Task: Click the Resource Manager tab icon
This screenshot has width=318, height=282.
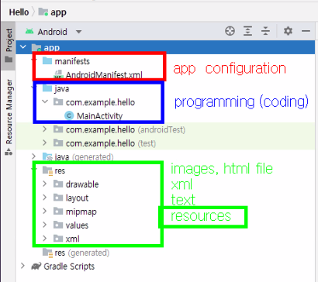Action: (9, 152)
